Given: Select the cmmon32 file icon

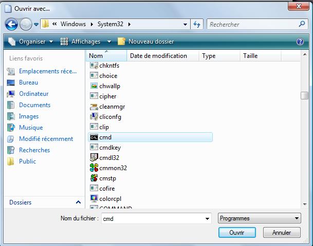Looking at the screenshot, I should pos(94,168).
